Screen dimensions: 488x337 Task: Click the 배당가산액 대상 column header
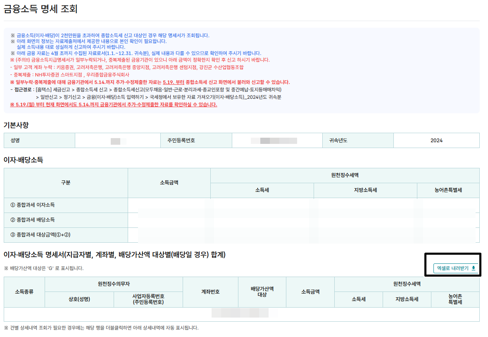[262, 292]
